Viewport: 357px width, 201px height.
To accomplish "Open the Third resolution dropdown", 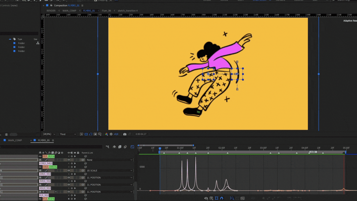I will point(68,134).
